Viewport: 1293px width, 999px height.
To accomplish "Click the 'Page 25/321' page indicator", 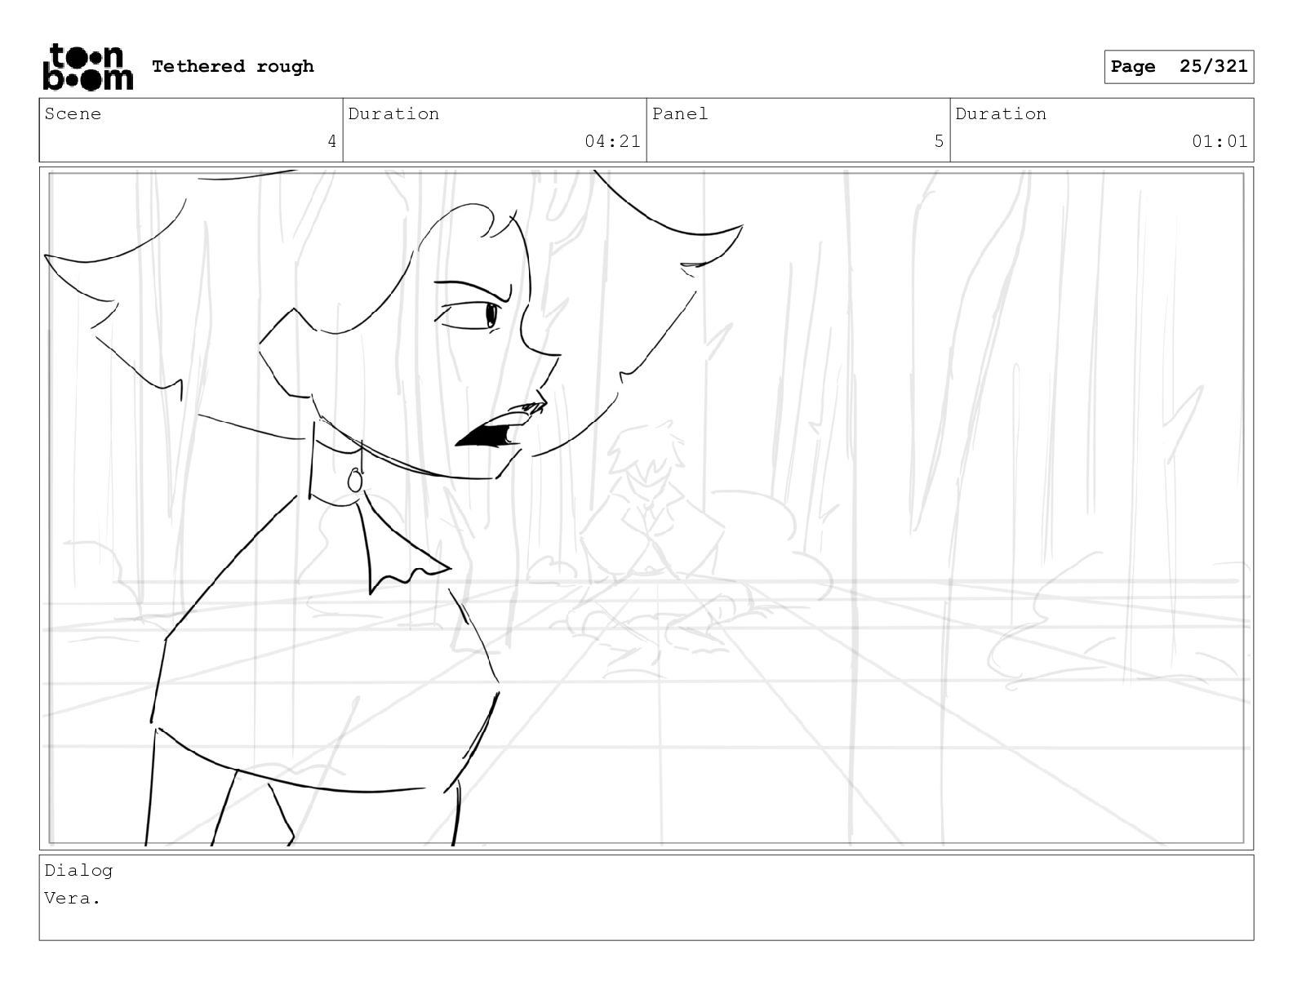I will click(1179, 67).
